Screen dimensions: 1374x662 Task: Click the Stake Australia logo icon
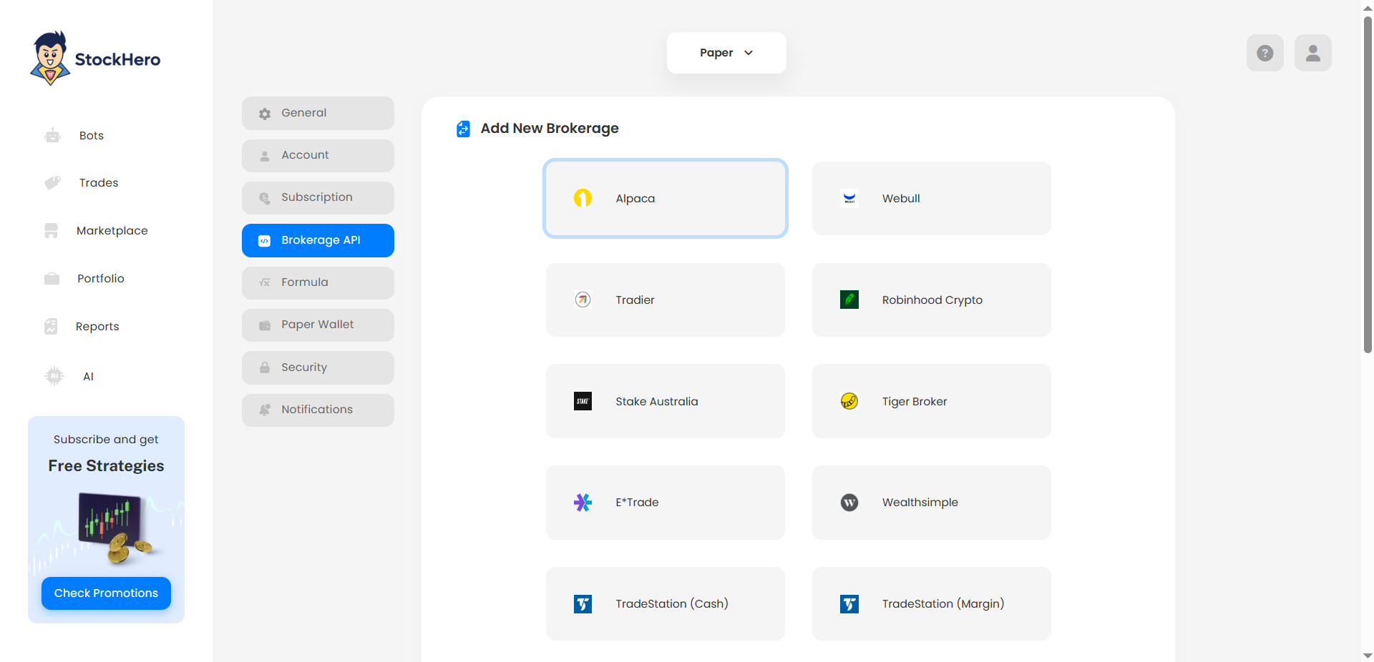click(x=583, y=401)
